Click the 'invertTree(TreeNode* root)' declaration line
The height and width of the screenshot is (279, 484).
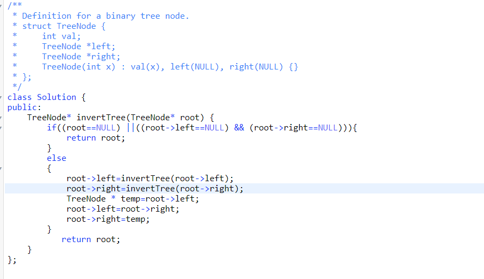coord(121,118)
